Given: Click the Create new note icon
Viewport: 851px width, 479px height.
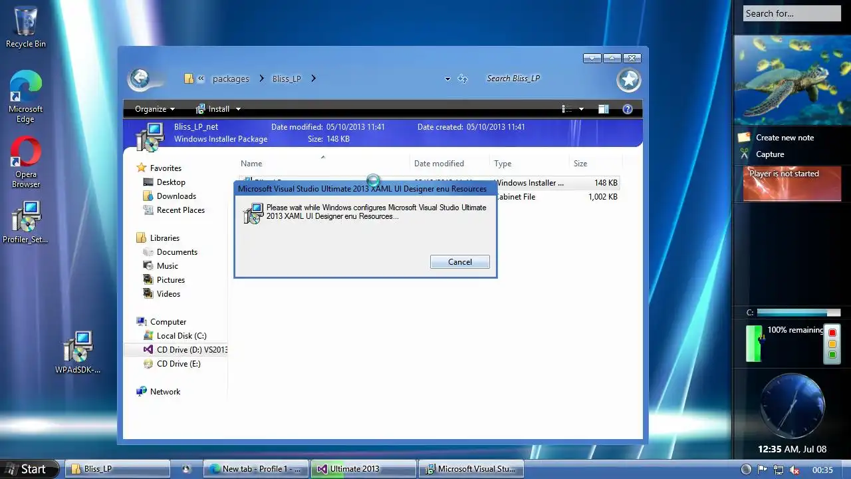Looking at the screenshot, I should [744, 137].
